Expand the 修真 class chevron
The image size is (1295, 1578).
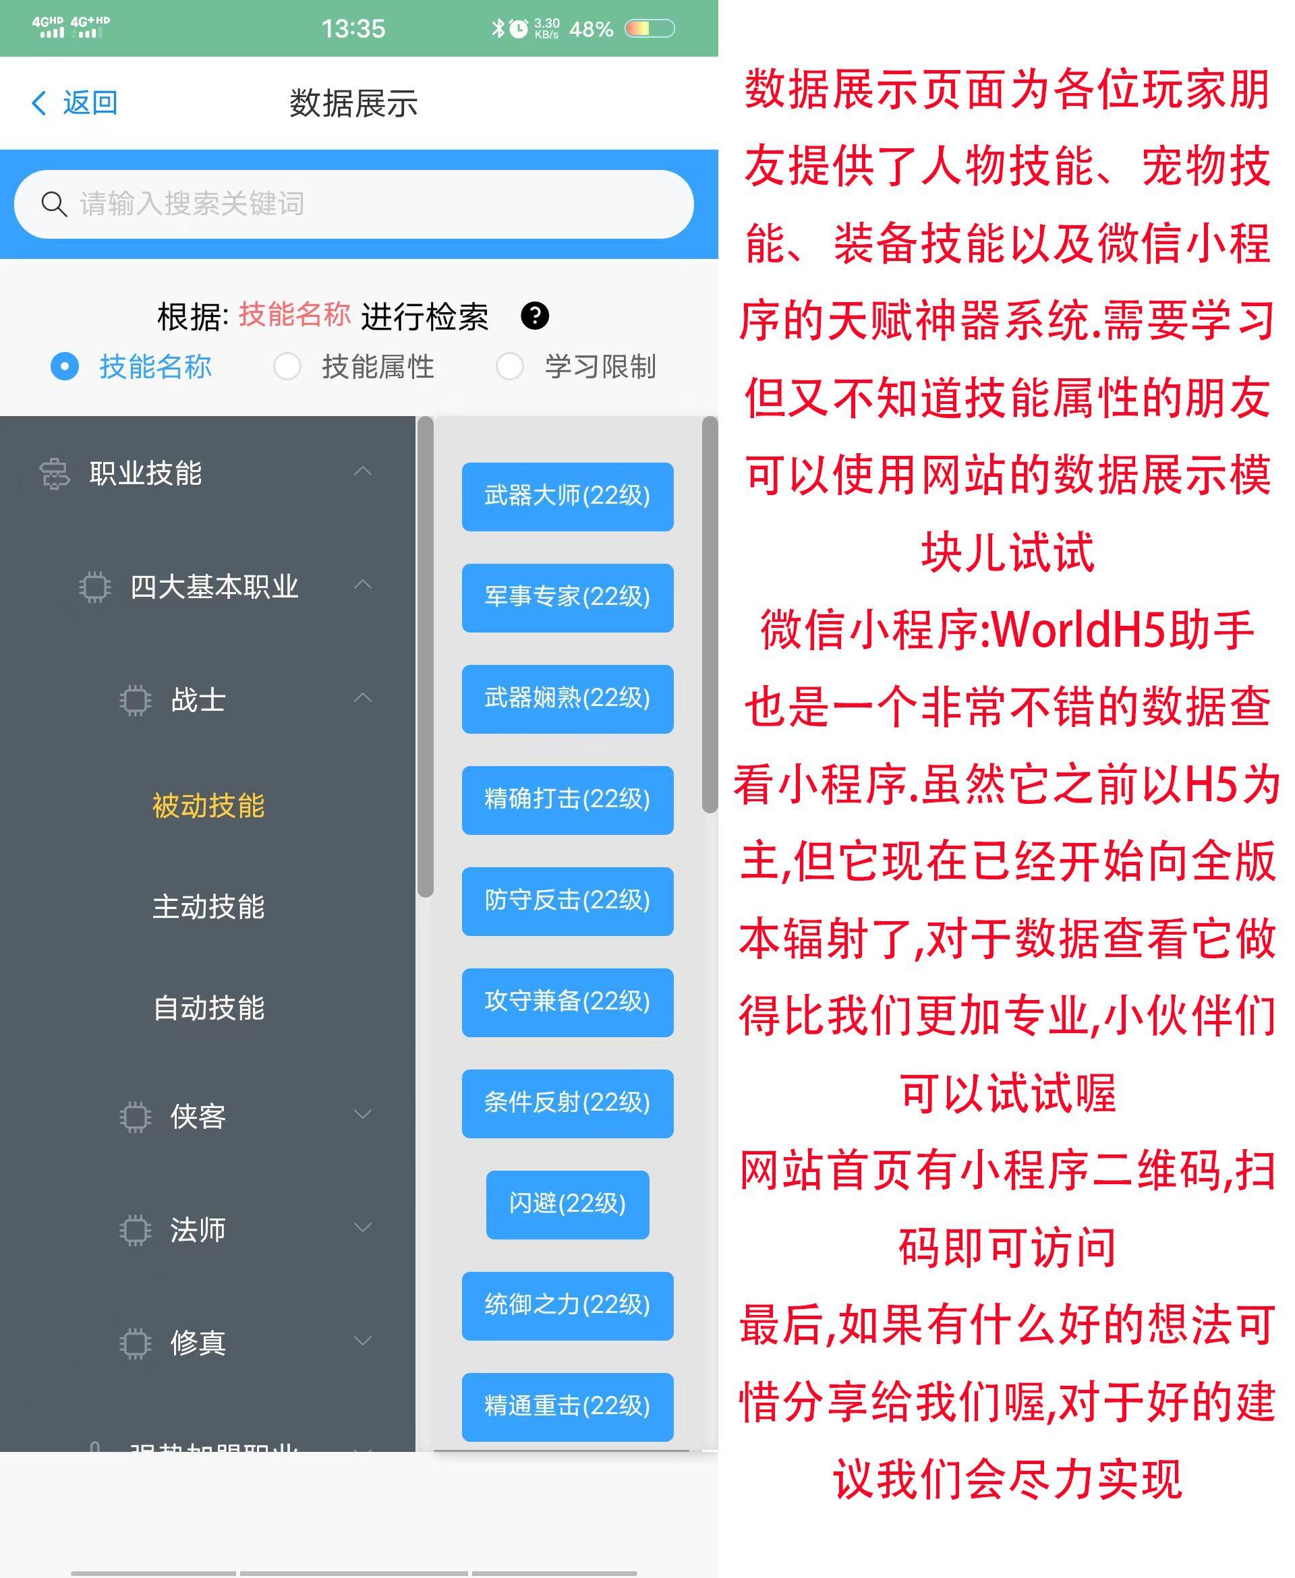click(363, 1341)
